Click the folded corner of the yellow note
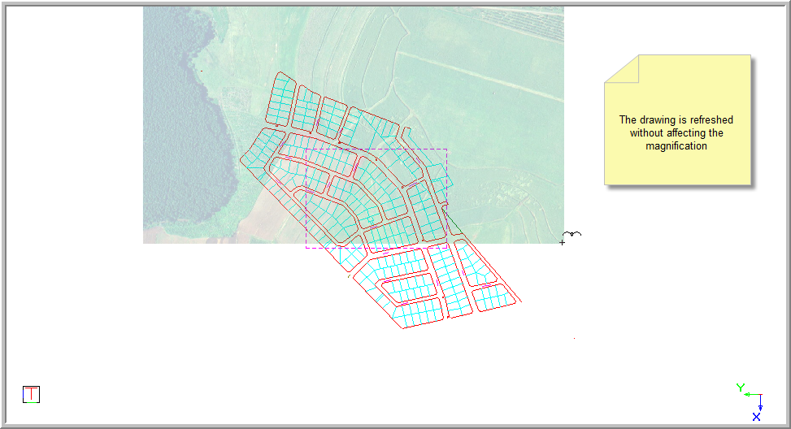 tap(622, 68)
